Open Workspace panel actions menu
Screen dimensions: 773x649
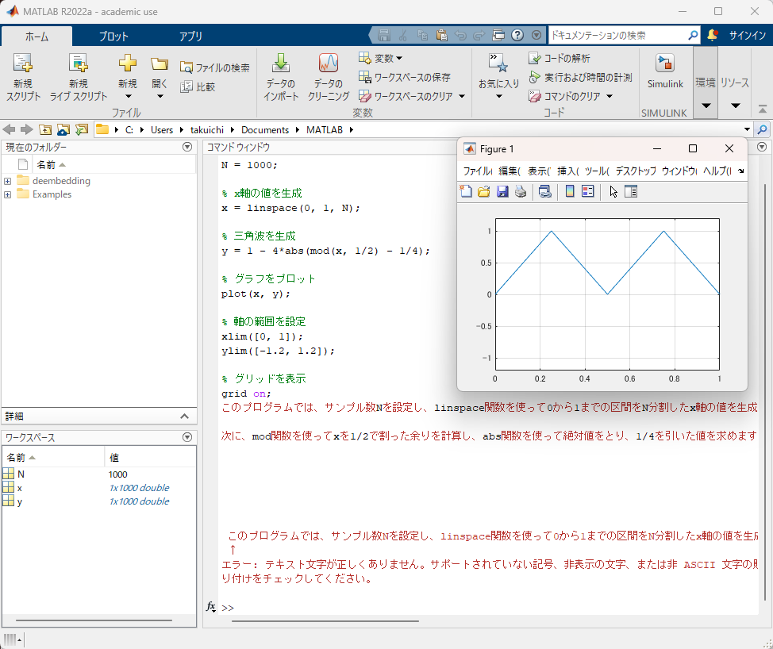pos(187,437)
